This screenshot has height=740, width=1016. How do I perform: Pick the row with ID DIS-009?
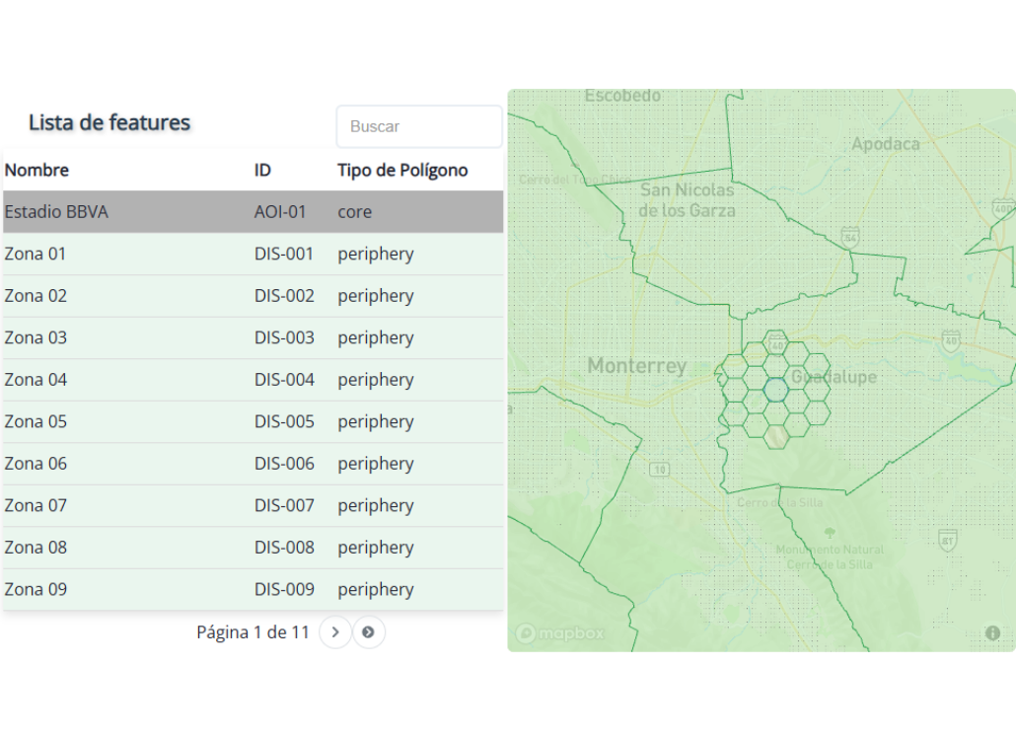point(284,589)
